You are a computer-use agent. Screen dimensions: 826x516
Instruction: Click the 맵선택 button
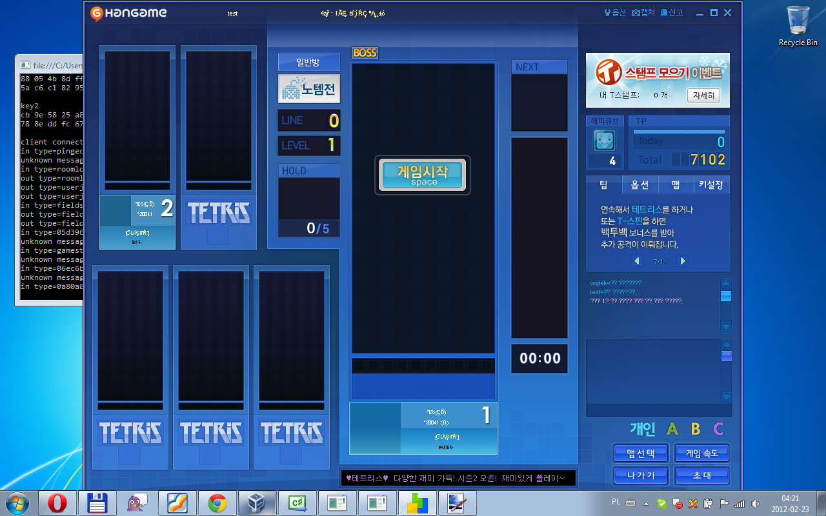640,453
